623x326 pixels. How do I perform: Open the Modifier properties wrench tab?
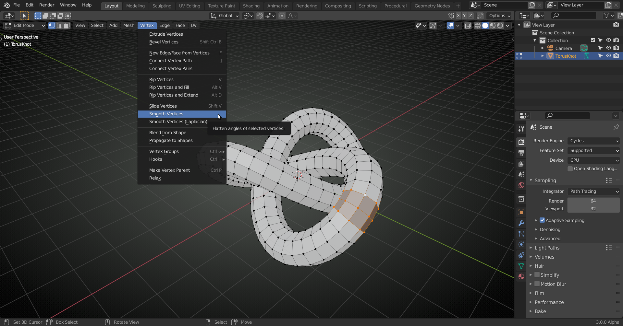pos(521,223)
